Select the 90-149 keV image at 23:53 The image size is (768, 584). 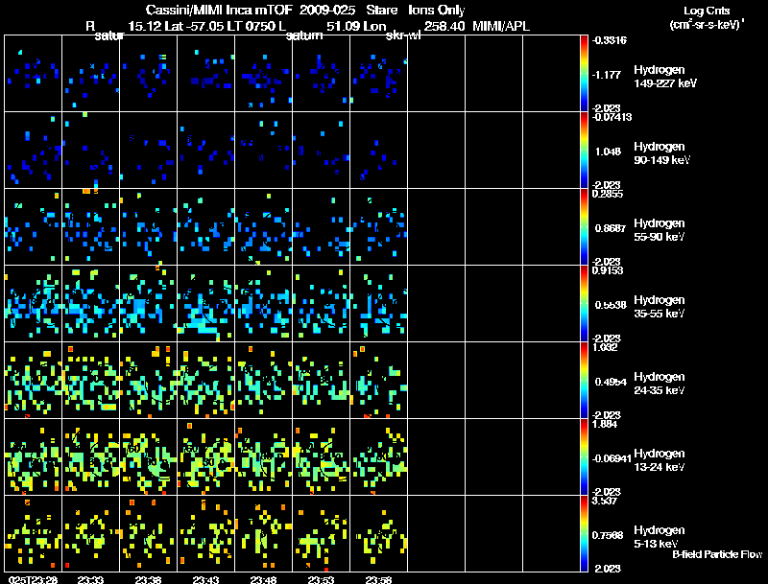click(322, 151)
